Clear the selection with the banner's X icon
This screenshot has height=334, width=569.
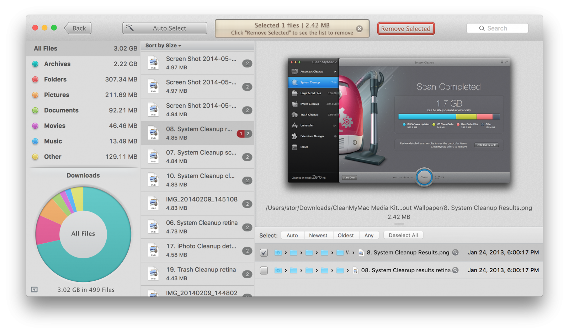pos(360,29)
